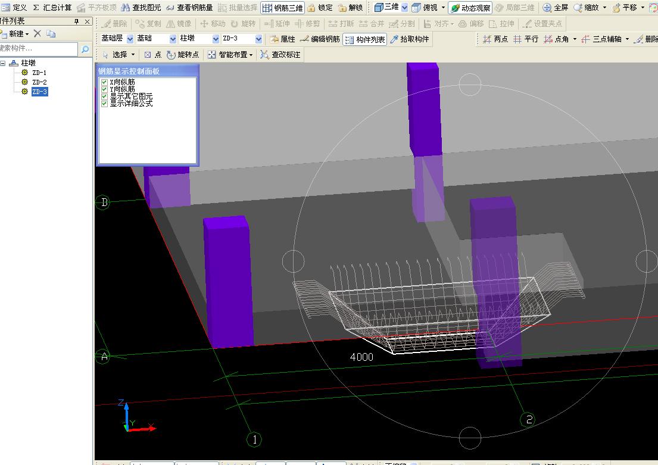
Task: Click 缩放 zoom tool
Action: click(x=586, y=8)
